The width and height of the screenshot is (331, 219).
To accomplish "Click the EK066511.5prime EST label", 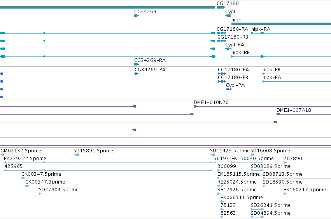I will pos(242,198).
